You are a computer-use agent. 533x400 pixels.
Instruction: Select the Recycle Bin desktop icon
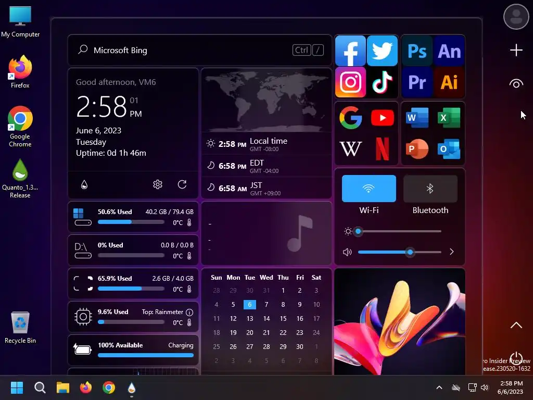click(x=20, y=327)
